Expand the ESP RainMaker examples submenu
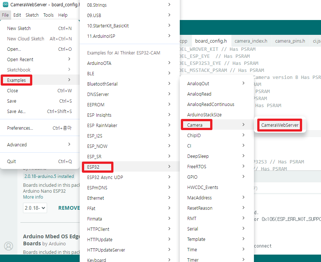Viewport: 321px width, 262px height. point(130,125)
